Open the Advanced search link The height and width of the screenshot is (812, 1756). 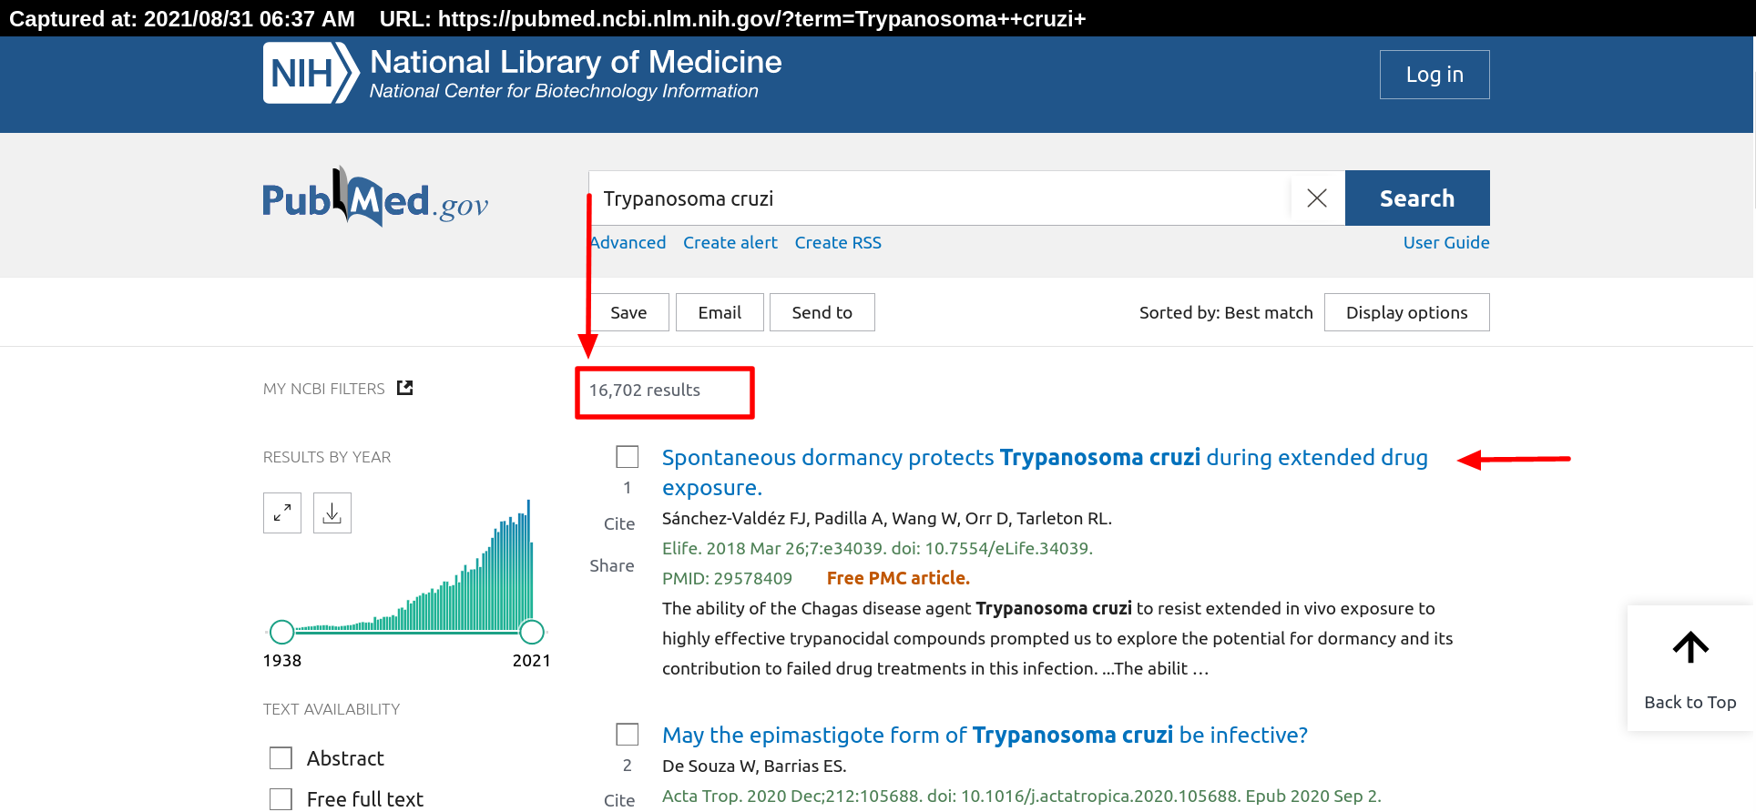click(x=628, y=242)
